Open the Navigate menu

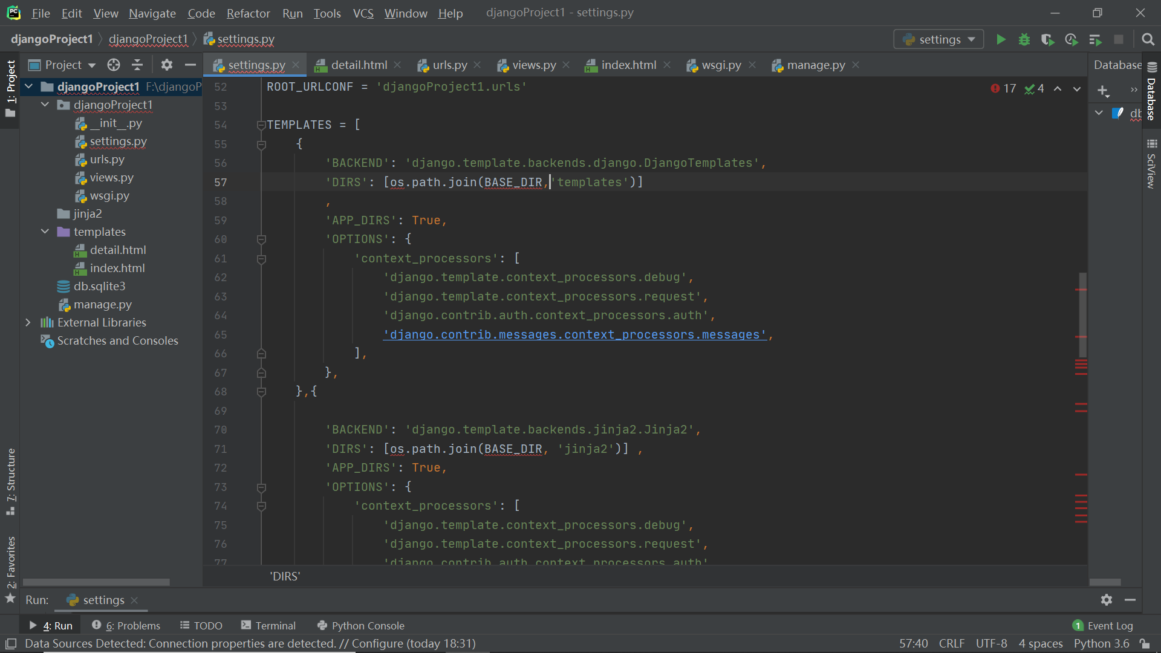pos(151,13)
